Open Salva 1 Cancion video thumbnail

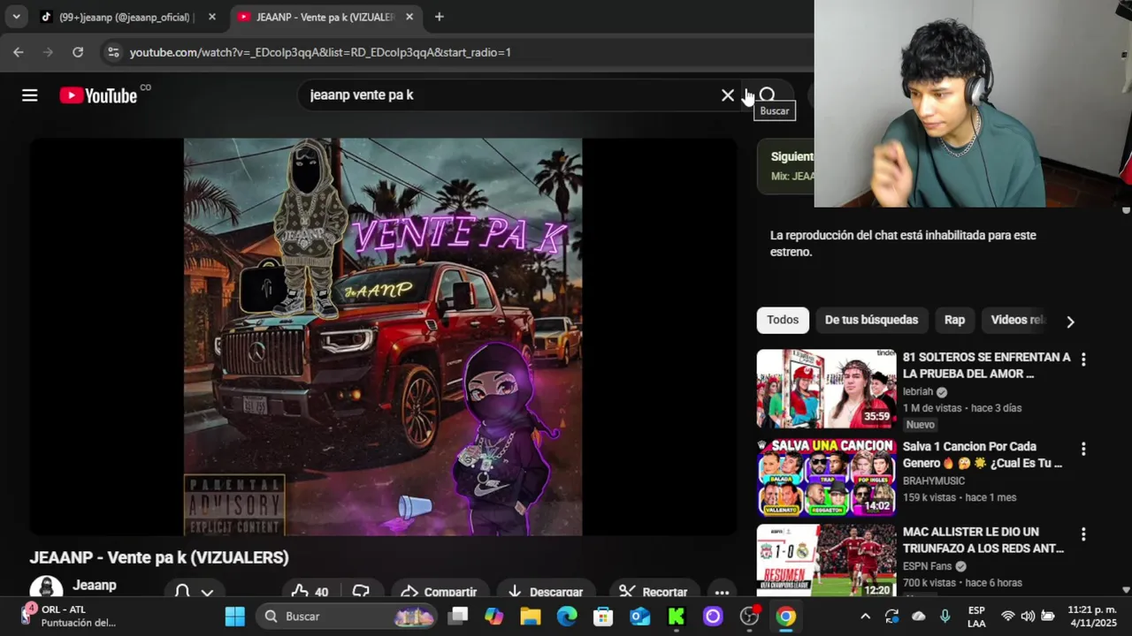[x=826, y=477]
